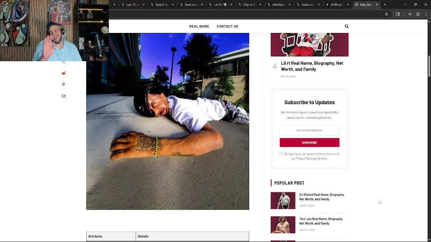Open the media controls icon in the toolbar

(410, 14)
